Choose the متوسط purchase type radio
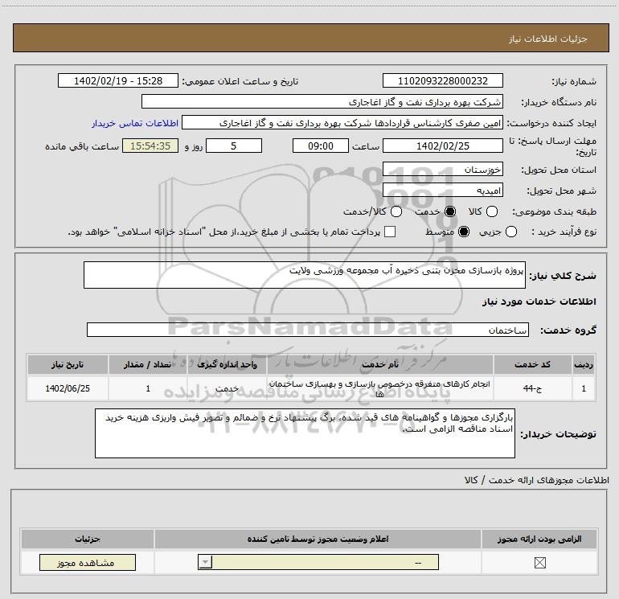The width and height of the screenshot is (619, 599). [x=464, y=232]
